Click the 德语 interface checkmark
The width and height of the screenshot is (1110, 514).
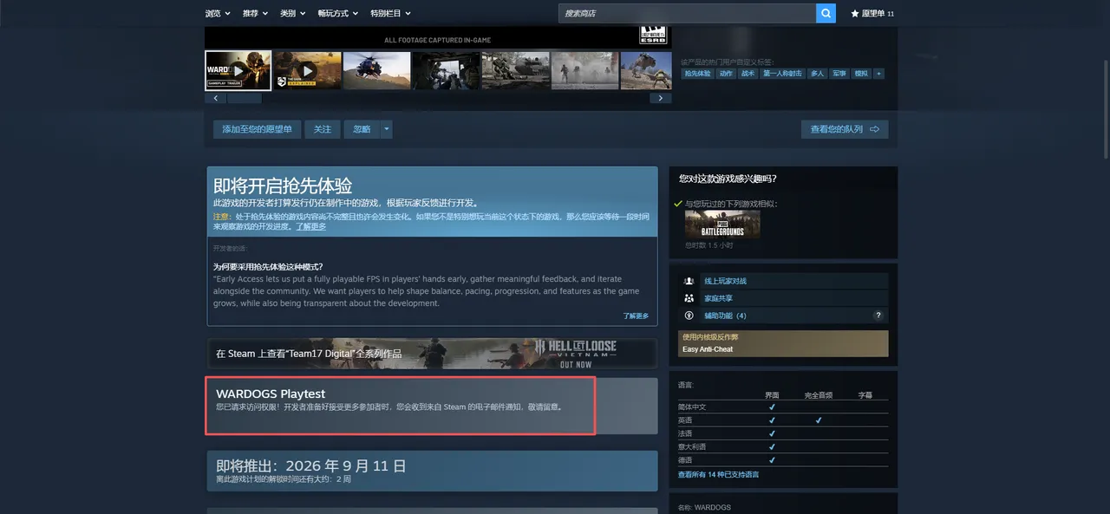point(772,460)
